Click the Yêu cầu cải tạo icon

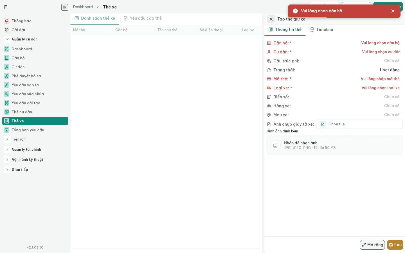(7, 103)
